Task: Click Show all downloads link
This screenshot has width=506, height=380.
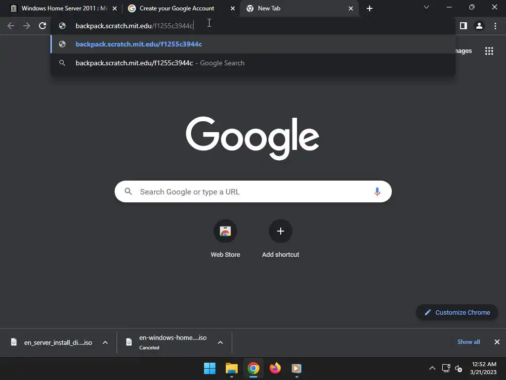Action: (x=468, y=342)
